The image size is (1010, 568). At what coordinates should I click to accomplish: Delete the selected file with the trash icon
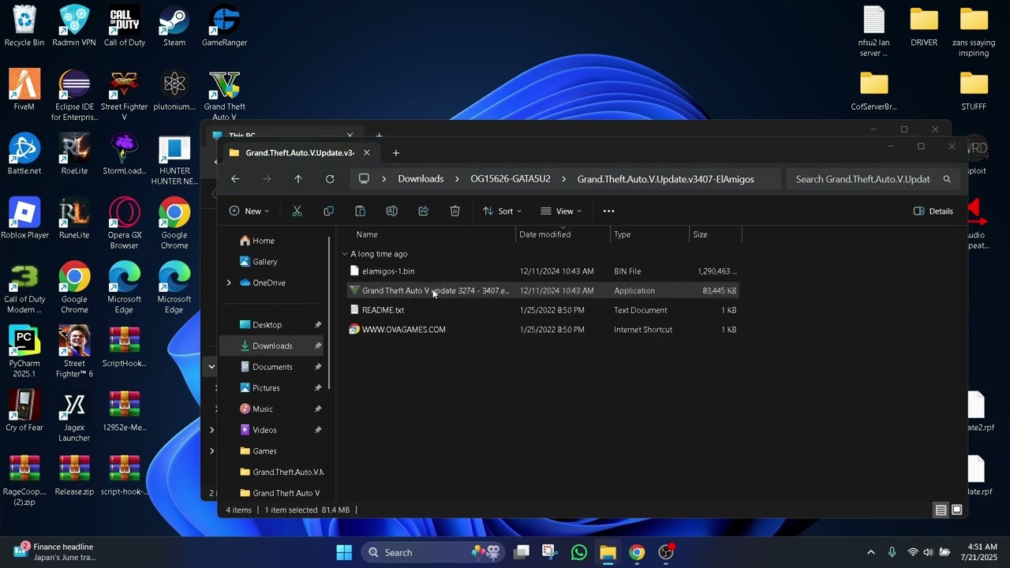pos(454,211)
